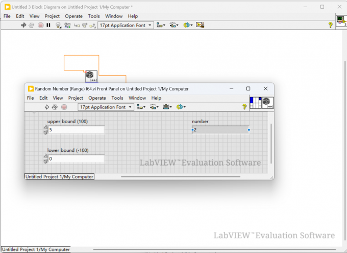Click Run Continuously in Front Panel toolbar

point(55,107)
